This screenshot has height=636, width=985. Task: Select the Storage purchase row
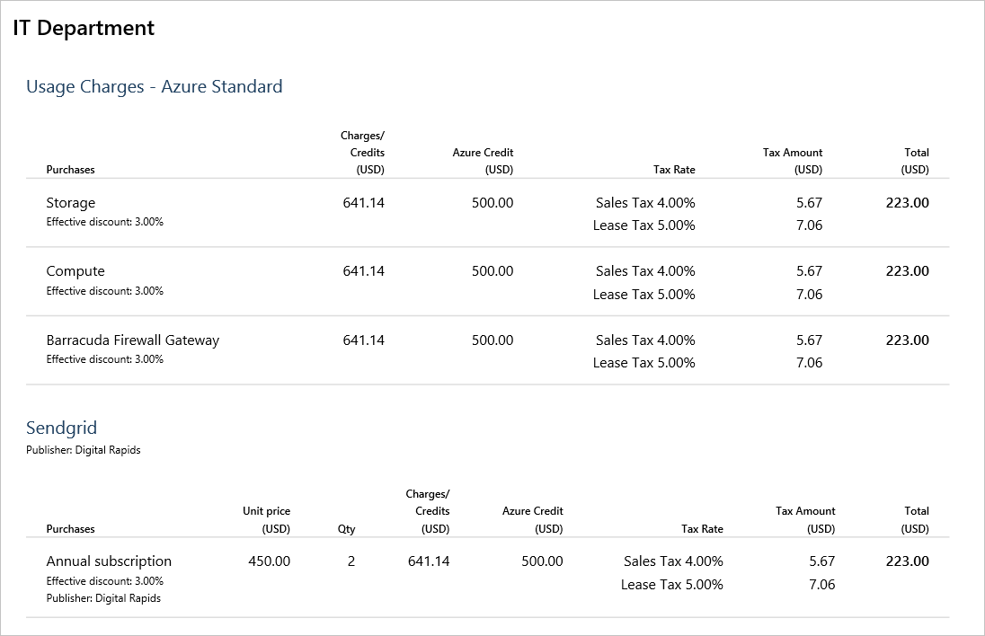[70, 203]
